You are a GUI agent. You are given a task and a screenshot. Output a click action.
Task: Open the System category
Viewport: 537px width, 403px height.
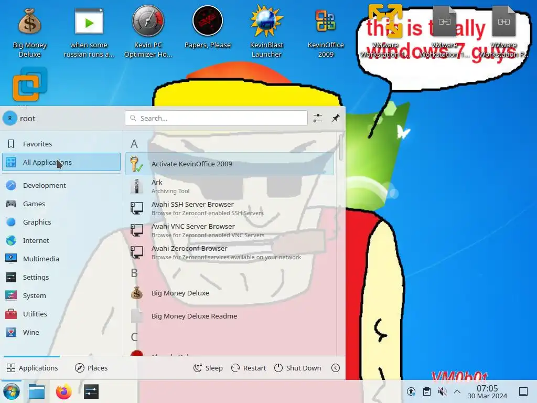point(61,295)
